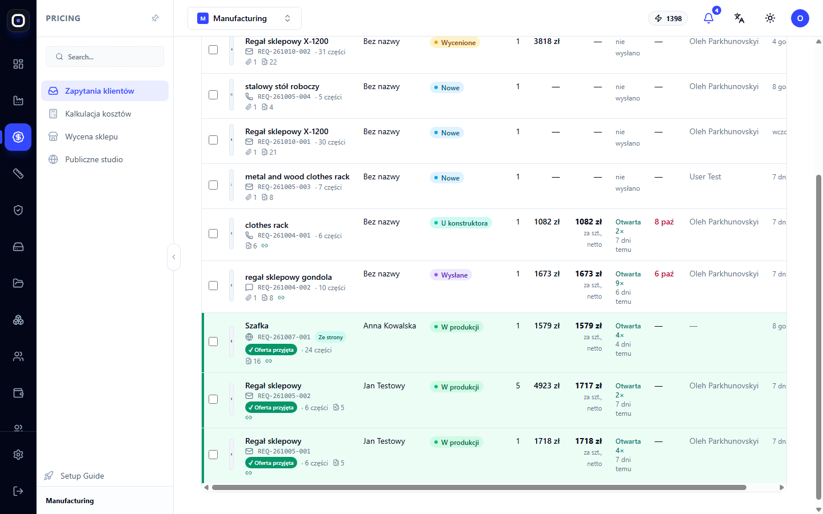Open the app logo home icon
Viewport: 823px width, 514px height.
pyautogui.click(x=18, y=21)
